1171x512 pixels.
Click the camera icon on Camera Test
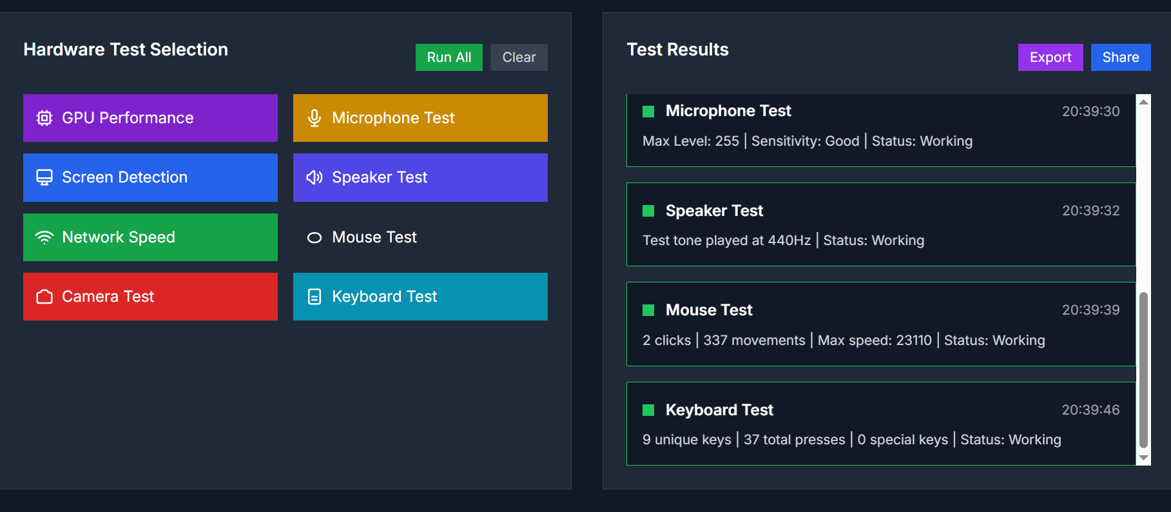tap(44, 297)
